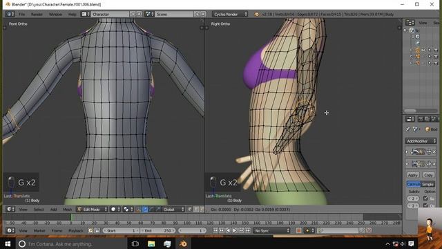Jump to the last frame
The image size is (442, 249).
[247, 230]
